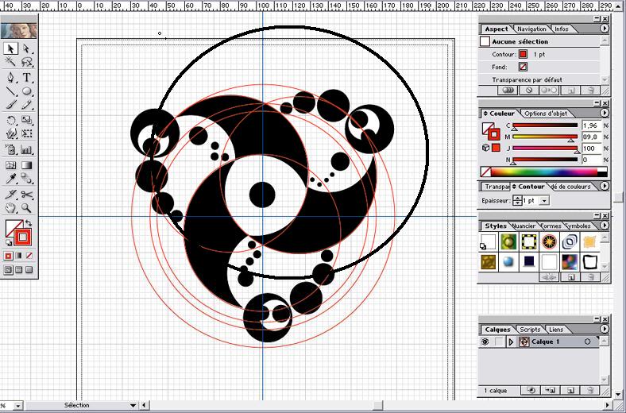This screenshot has height=413, width=626.
Task: Pick the Mesh tool
Action: click(11, 164)
